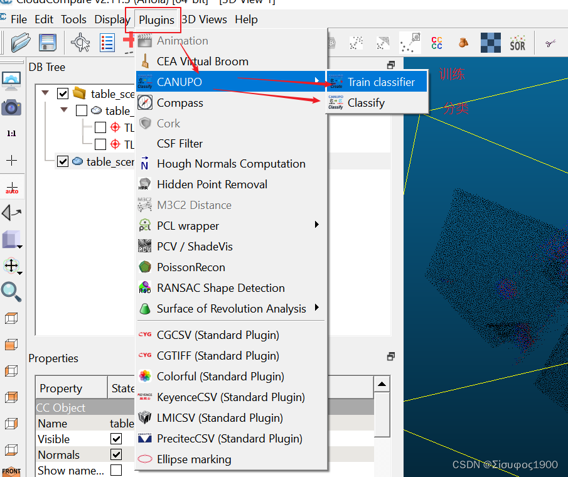Select Colorful (Standard Plugin)

[x=232, y=377]
